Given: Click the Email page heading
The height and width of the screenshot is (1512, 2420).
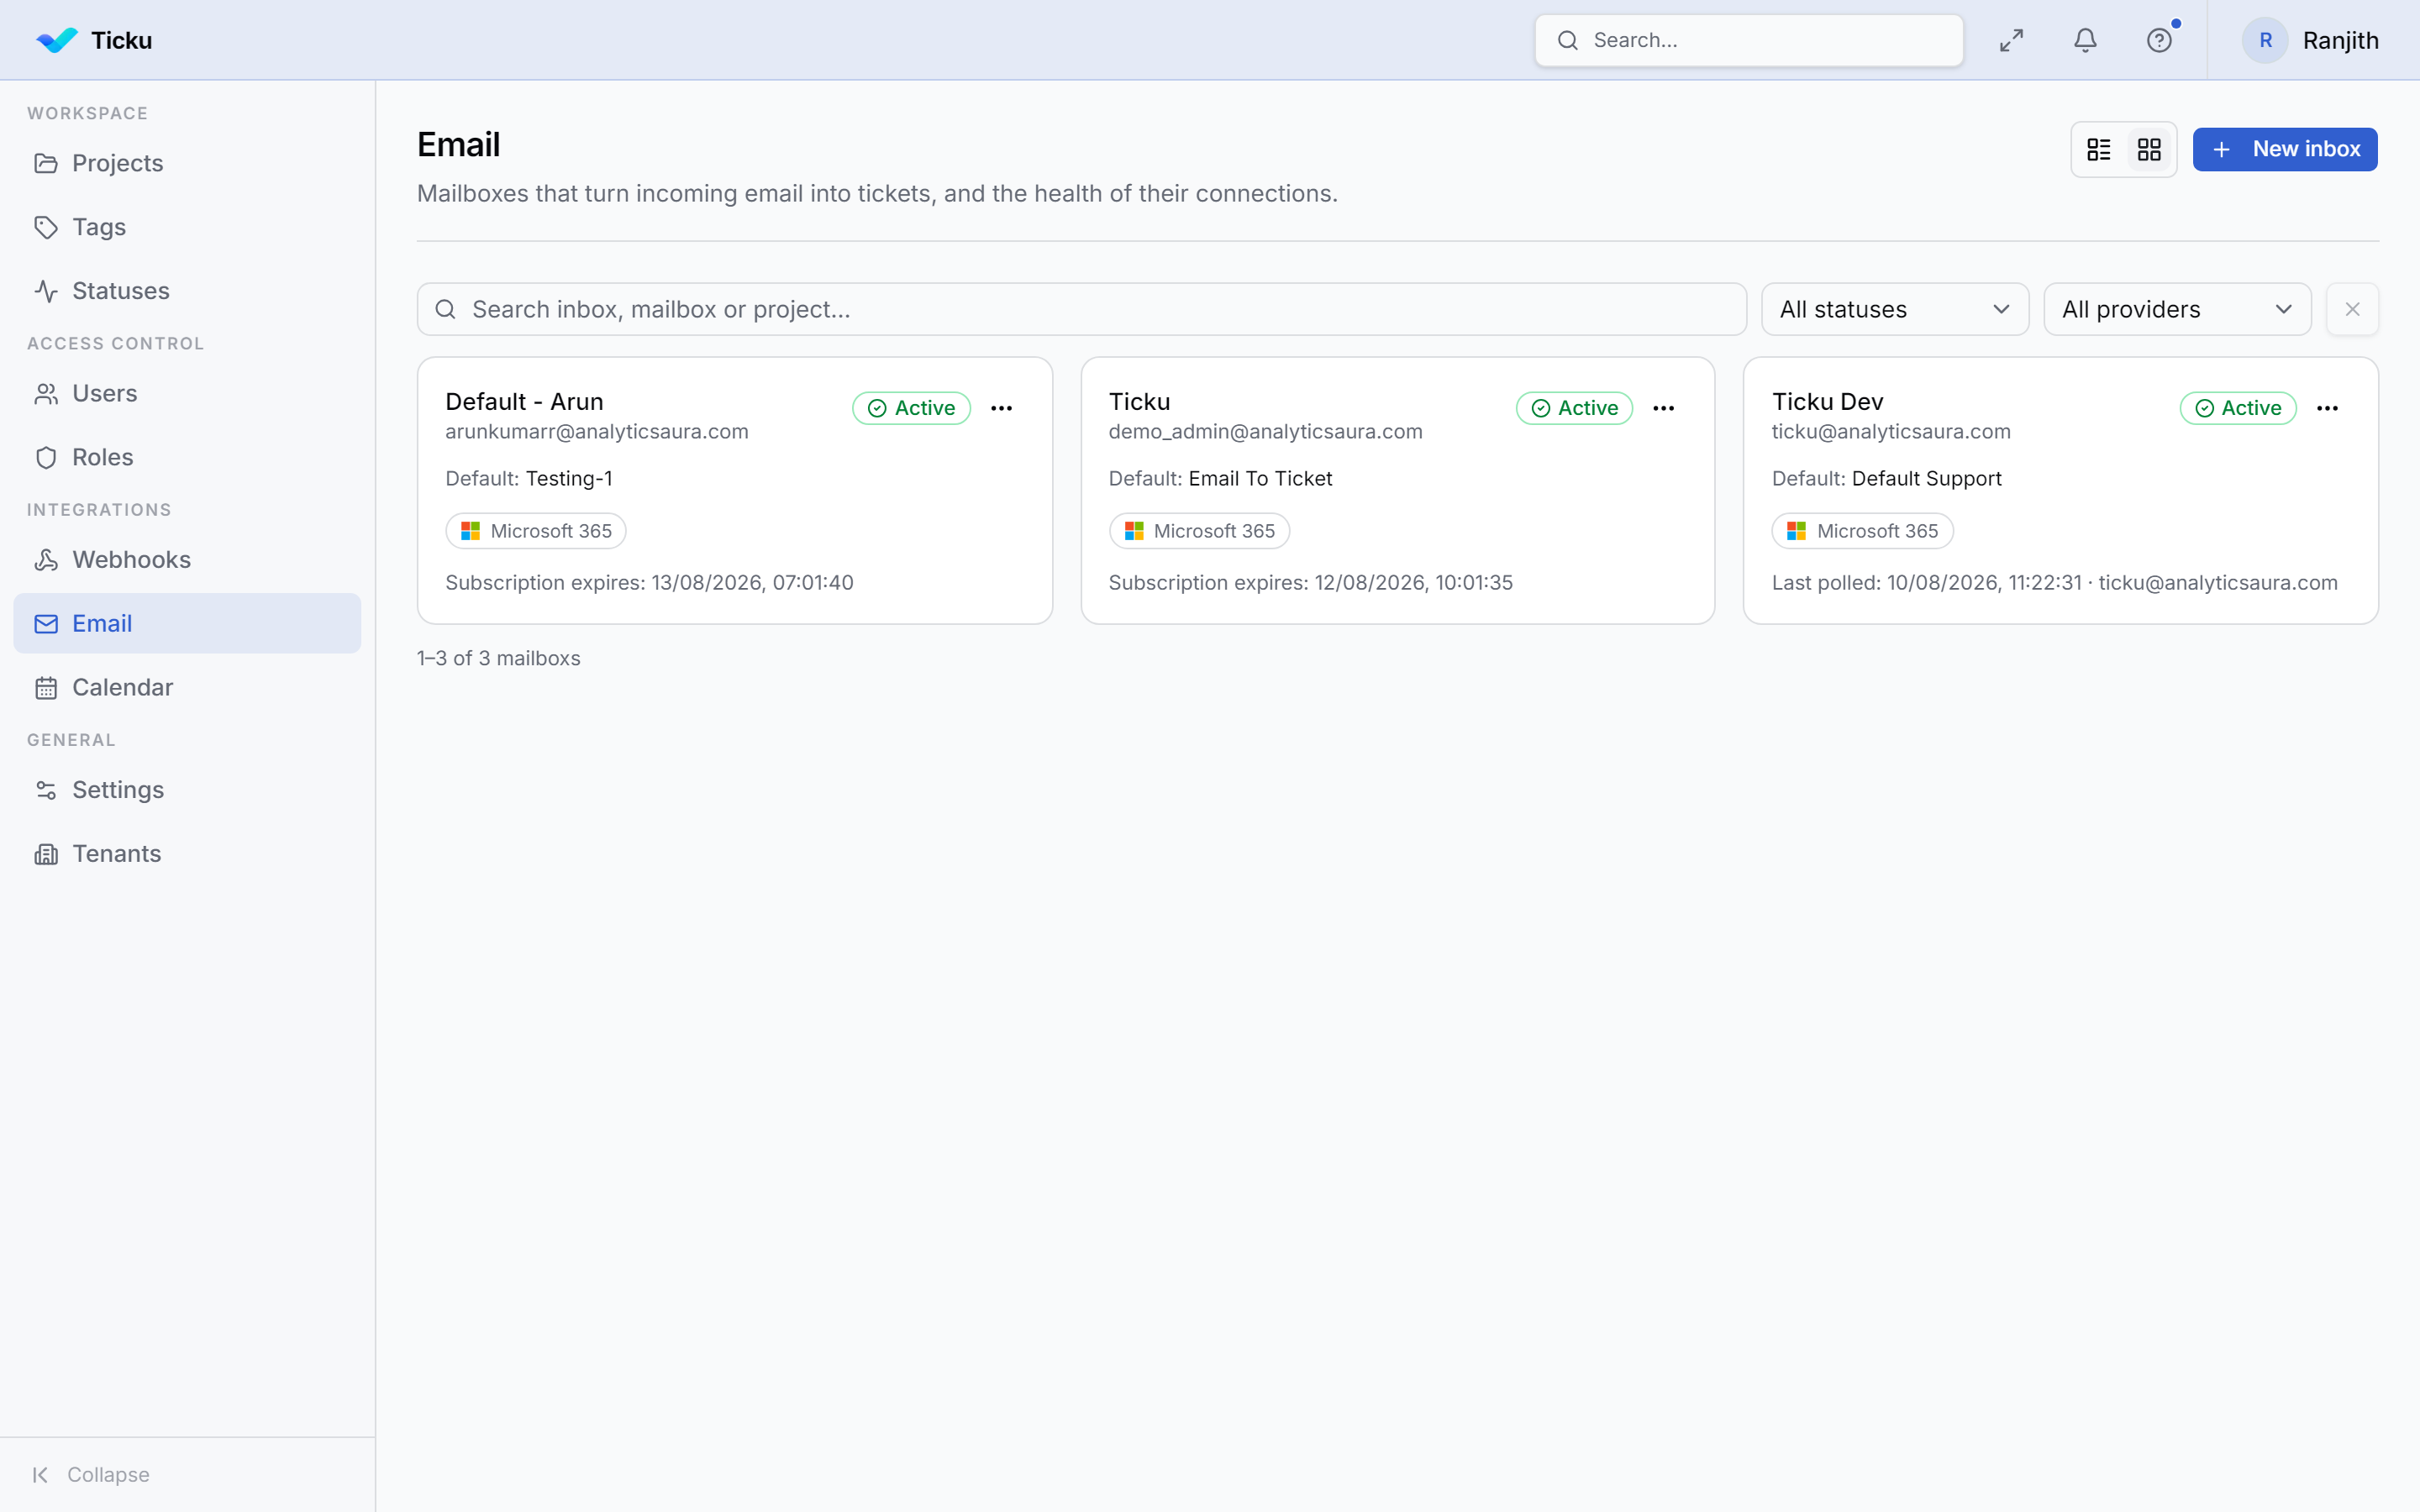Looking at the screenshot, I should click(x=458, y=145).
